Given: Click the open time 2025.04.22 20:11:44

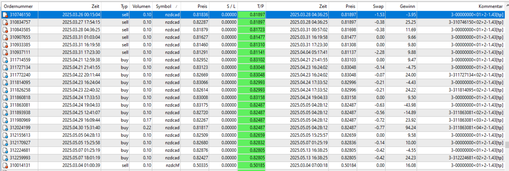Looking at the screenshot, I should (81, 75).
